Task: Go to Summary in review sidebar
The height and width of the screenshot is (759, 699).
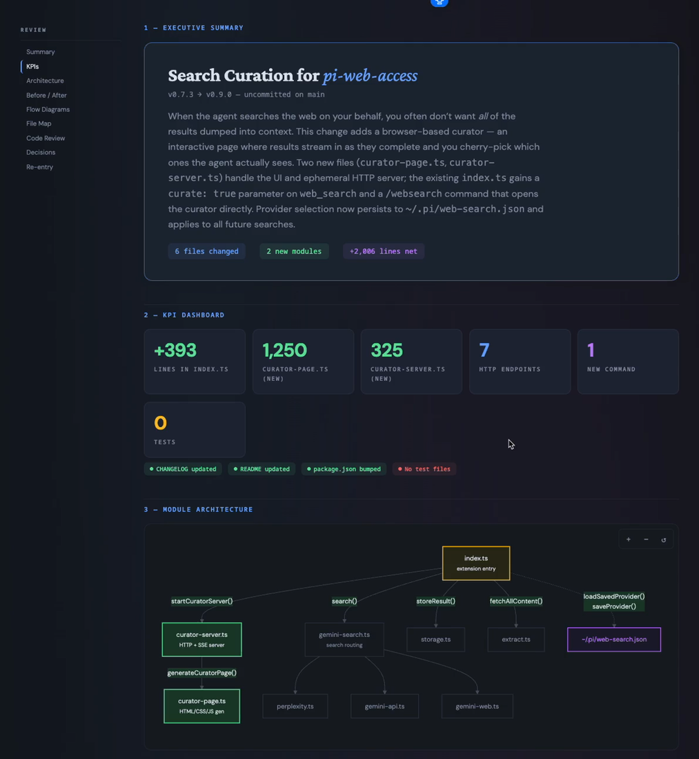Action: (x=41, y=52)
